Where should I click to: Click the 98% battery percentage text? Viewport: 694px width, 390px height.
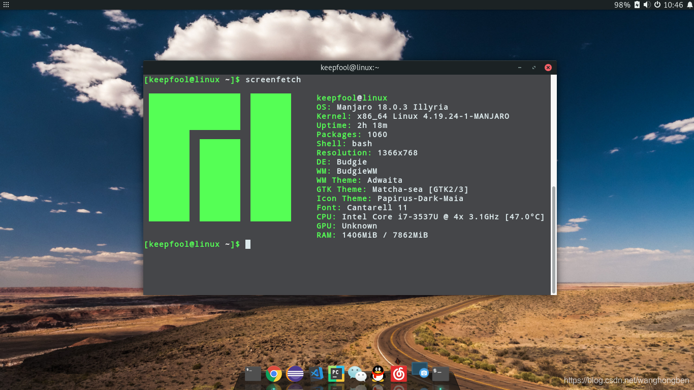tap(622, 5)
